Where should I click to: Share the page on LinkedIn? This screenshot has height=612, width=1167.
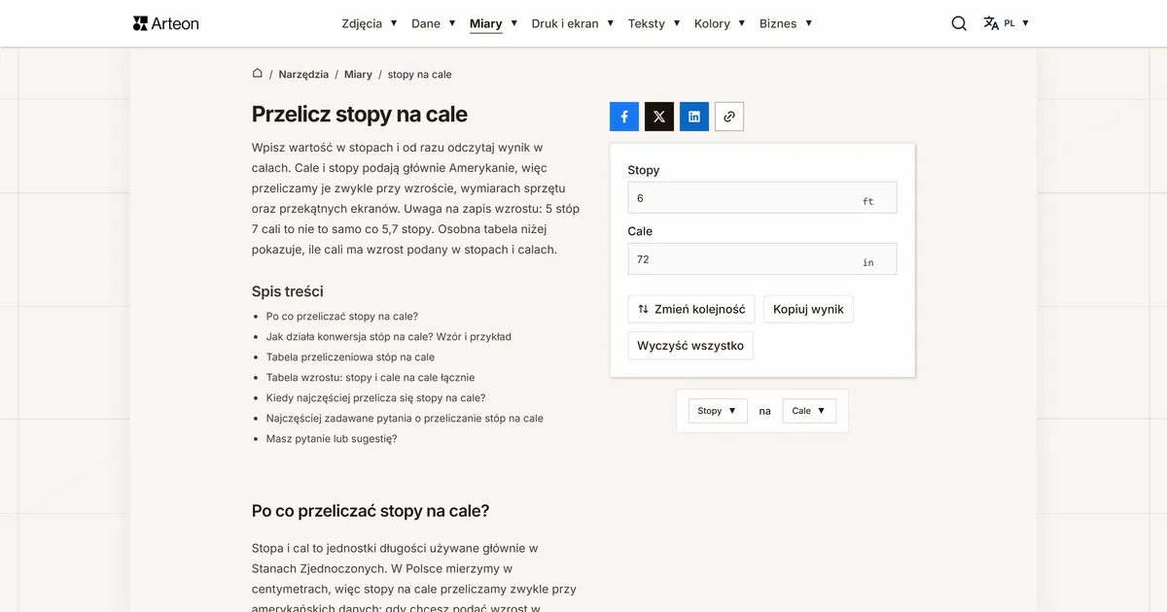(694, 117)
